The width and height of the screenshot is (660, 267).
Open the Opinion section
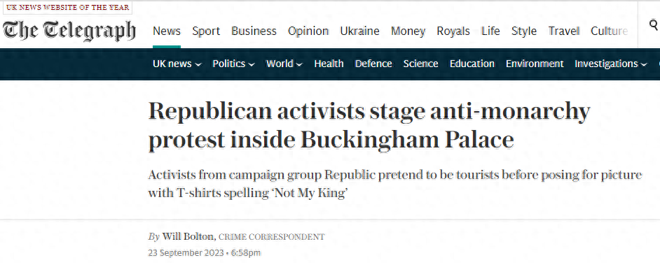point(308,31)
